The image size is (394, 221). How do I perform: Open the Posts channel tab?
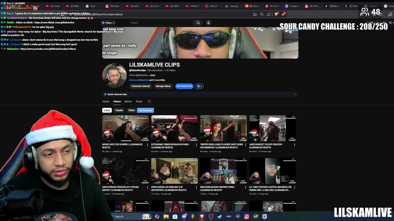[139, 102]
